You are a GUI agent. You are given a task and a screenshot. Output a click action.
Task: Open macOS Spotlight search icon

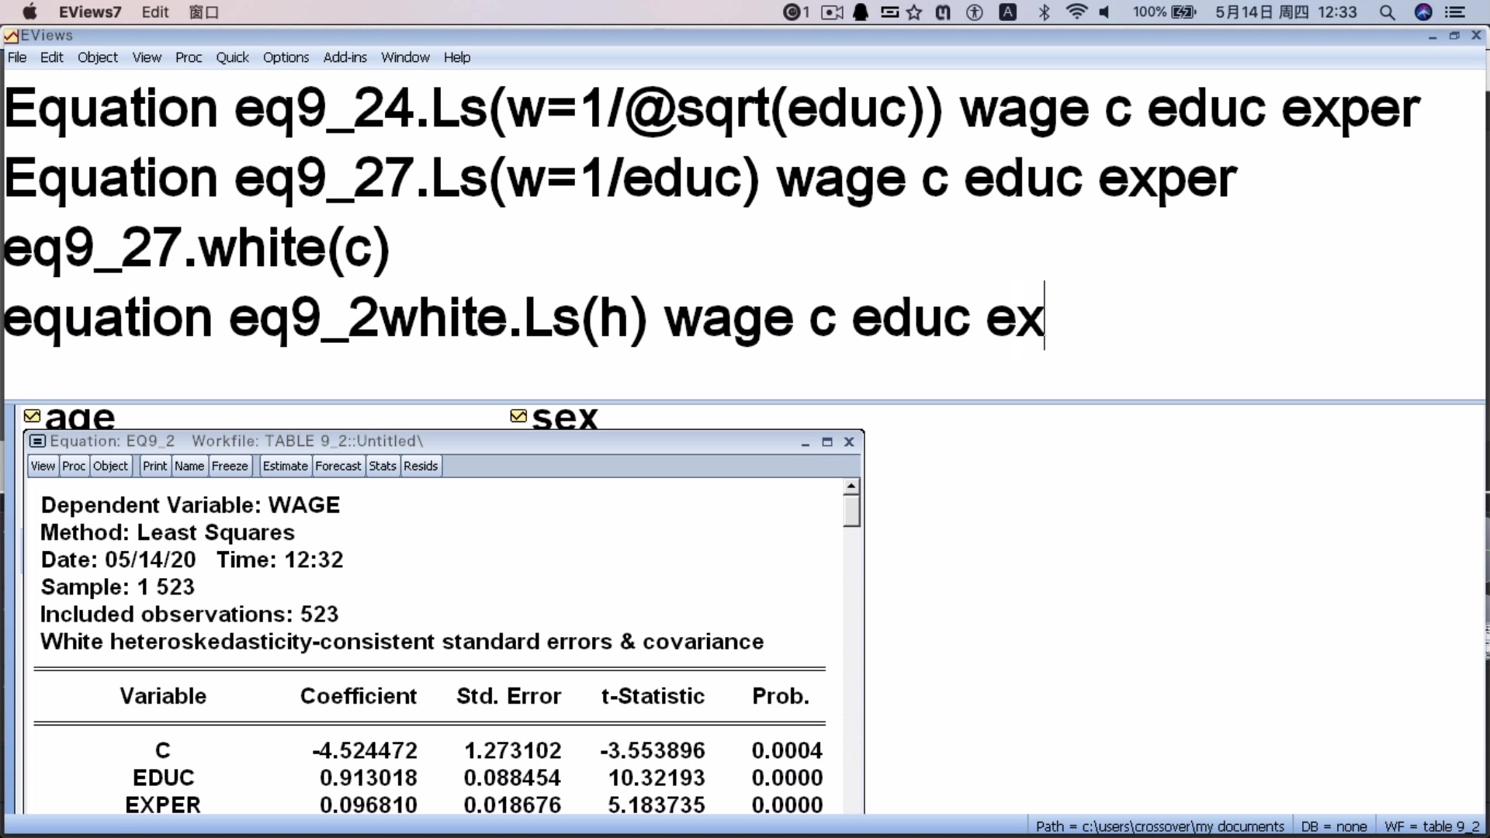point(1387,12)
